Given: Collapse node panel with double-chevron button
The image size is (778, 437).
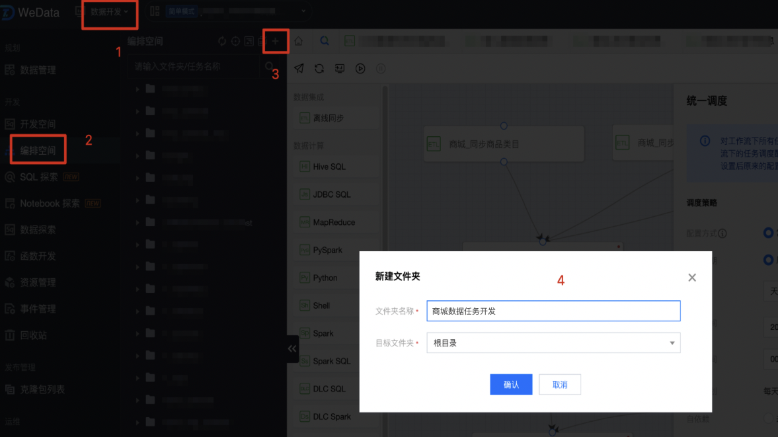Looking at the screenshot, I should (292, 348).
